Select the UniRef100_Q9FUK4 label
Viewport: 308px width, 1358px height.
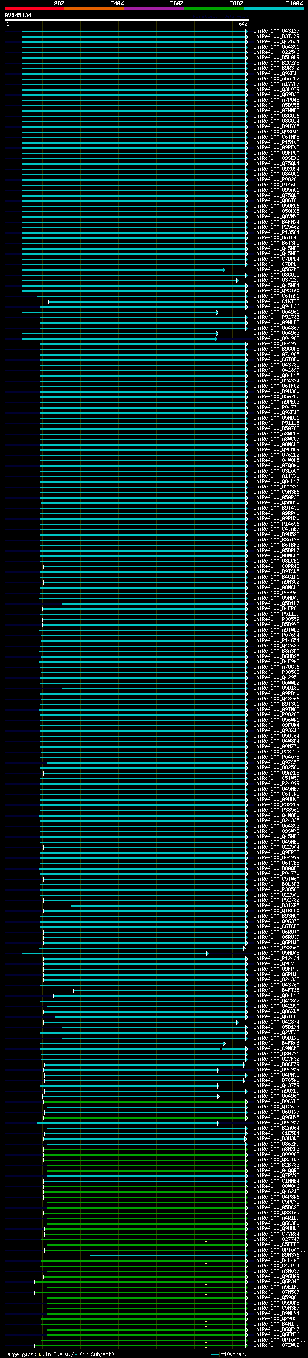point(276,725)
